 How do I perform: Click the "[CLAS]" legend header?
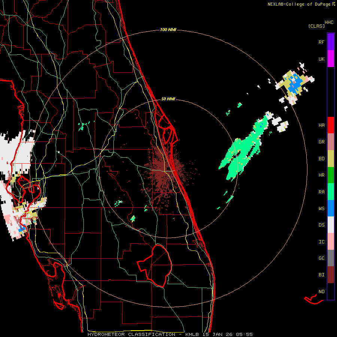pyautogui.click(x=316, y=26)
